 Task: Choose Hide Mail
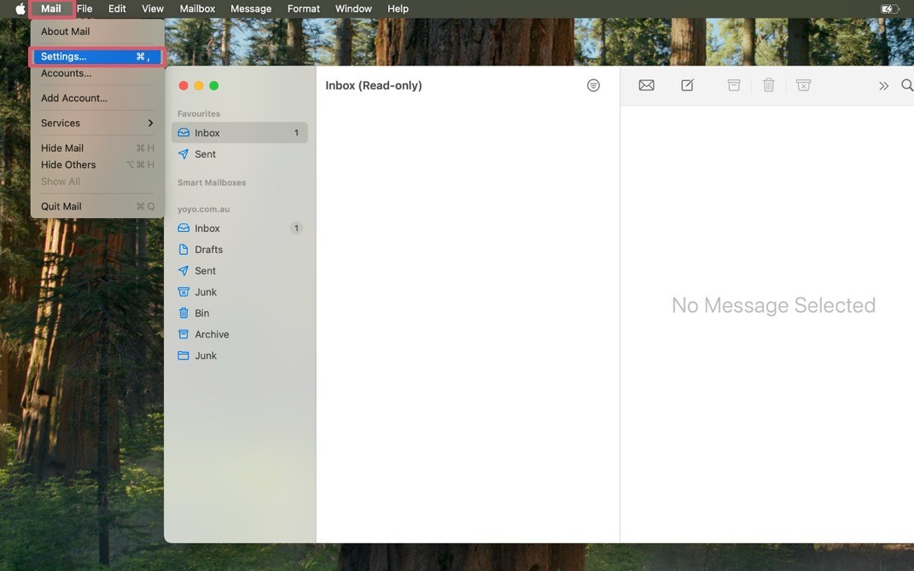pyautogui.click(x=97, y=147)
